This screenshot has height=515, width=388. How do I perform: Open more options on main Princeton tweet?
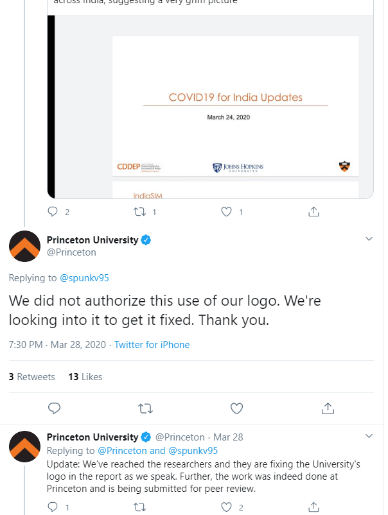click(x=369, y=239)
